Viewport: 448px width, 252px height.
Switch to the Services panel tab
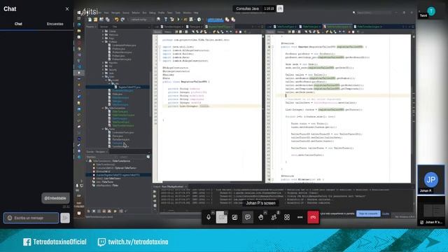[104, 27]
